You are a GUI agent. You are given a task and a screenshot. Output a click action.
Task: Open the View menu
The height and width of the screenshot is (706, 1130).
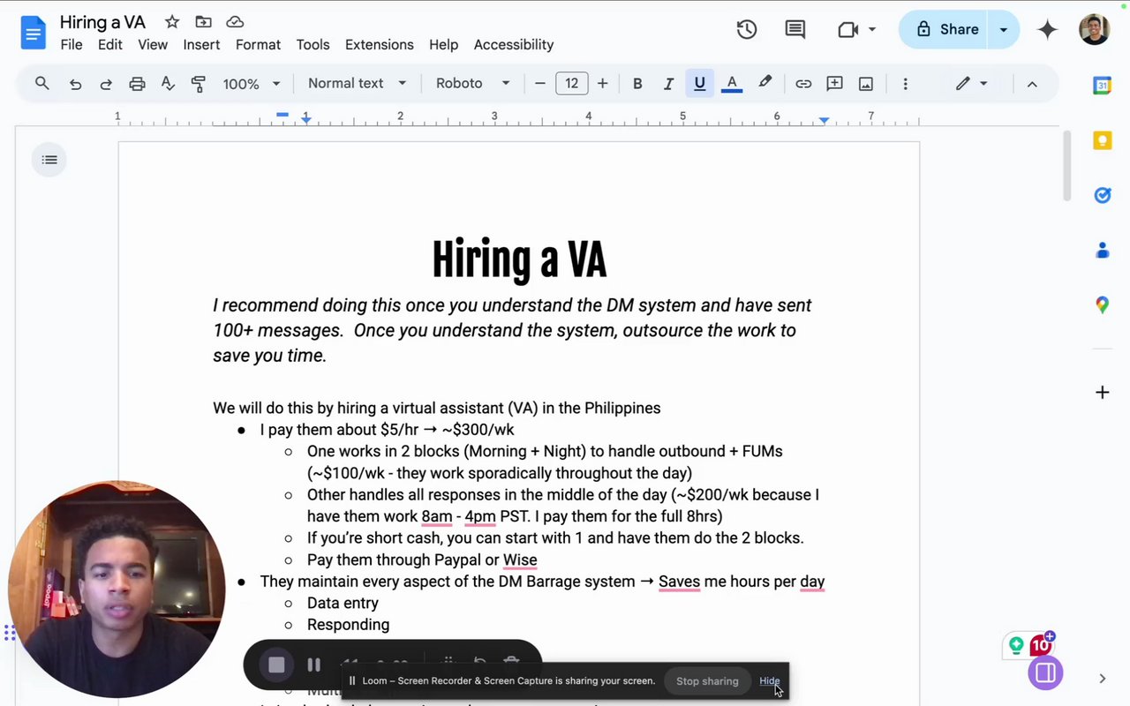coord(153,45)
